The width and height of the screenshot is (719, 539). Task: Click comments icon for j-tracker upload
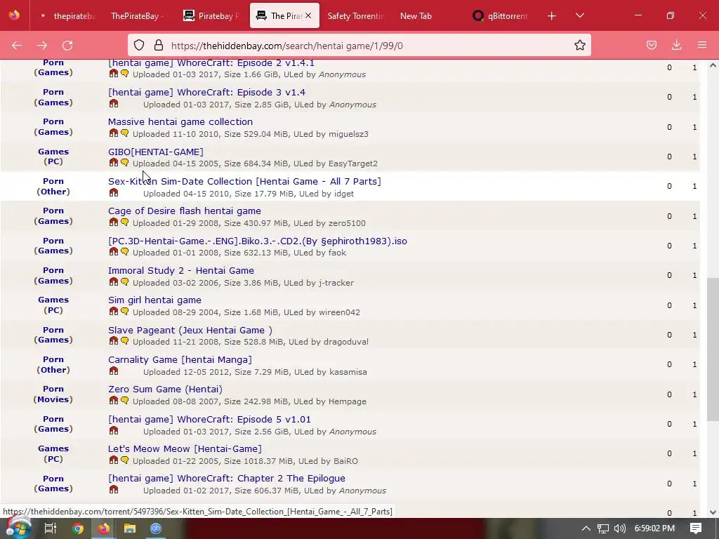pos(125,281)
